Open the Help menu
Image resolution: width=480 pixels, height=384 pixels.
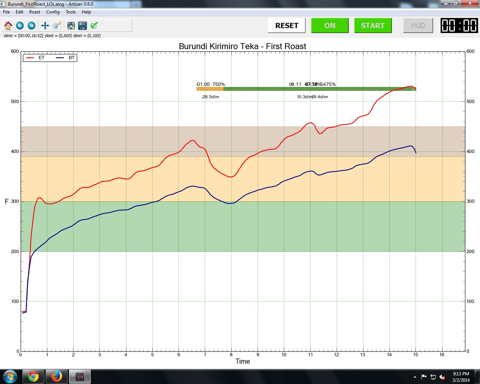86,12
